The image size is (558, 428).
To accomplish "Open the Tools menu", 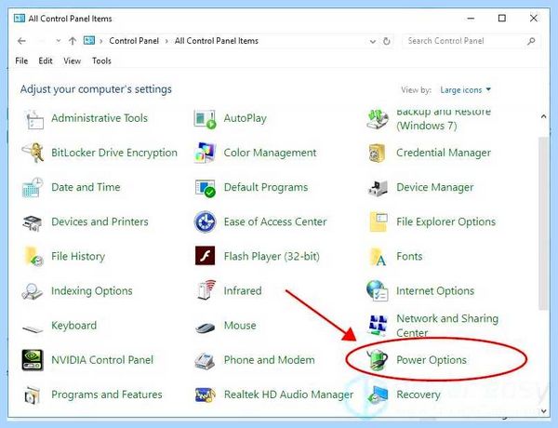I will pyautogui.click(x=101, y=60).
